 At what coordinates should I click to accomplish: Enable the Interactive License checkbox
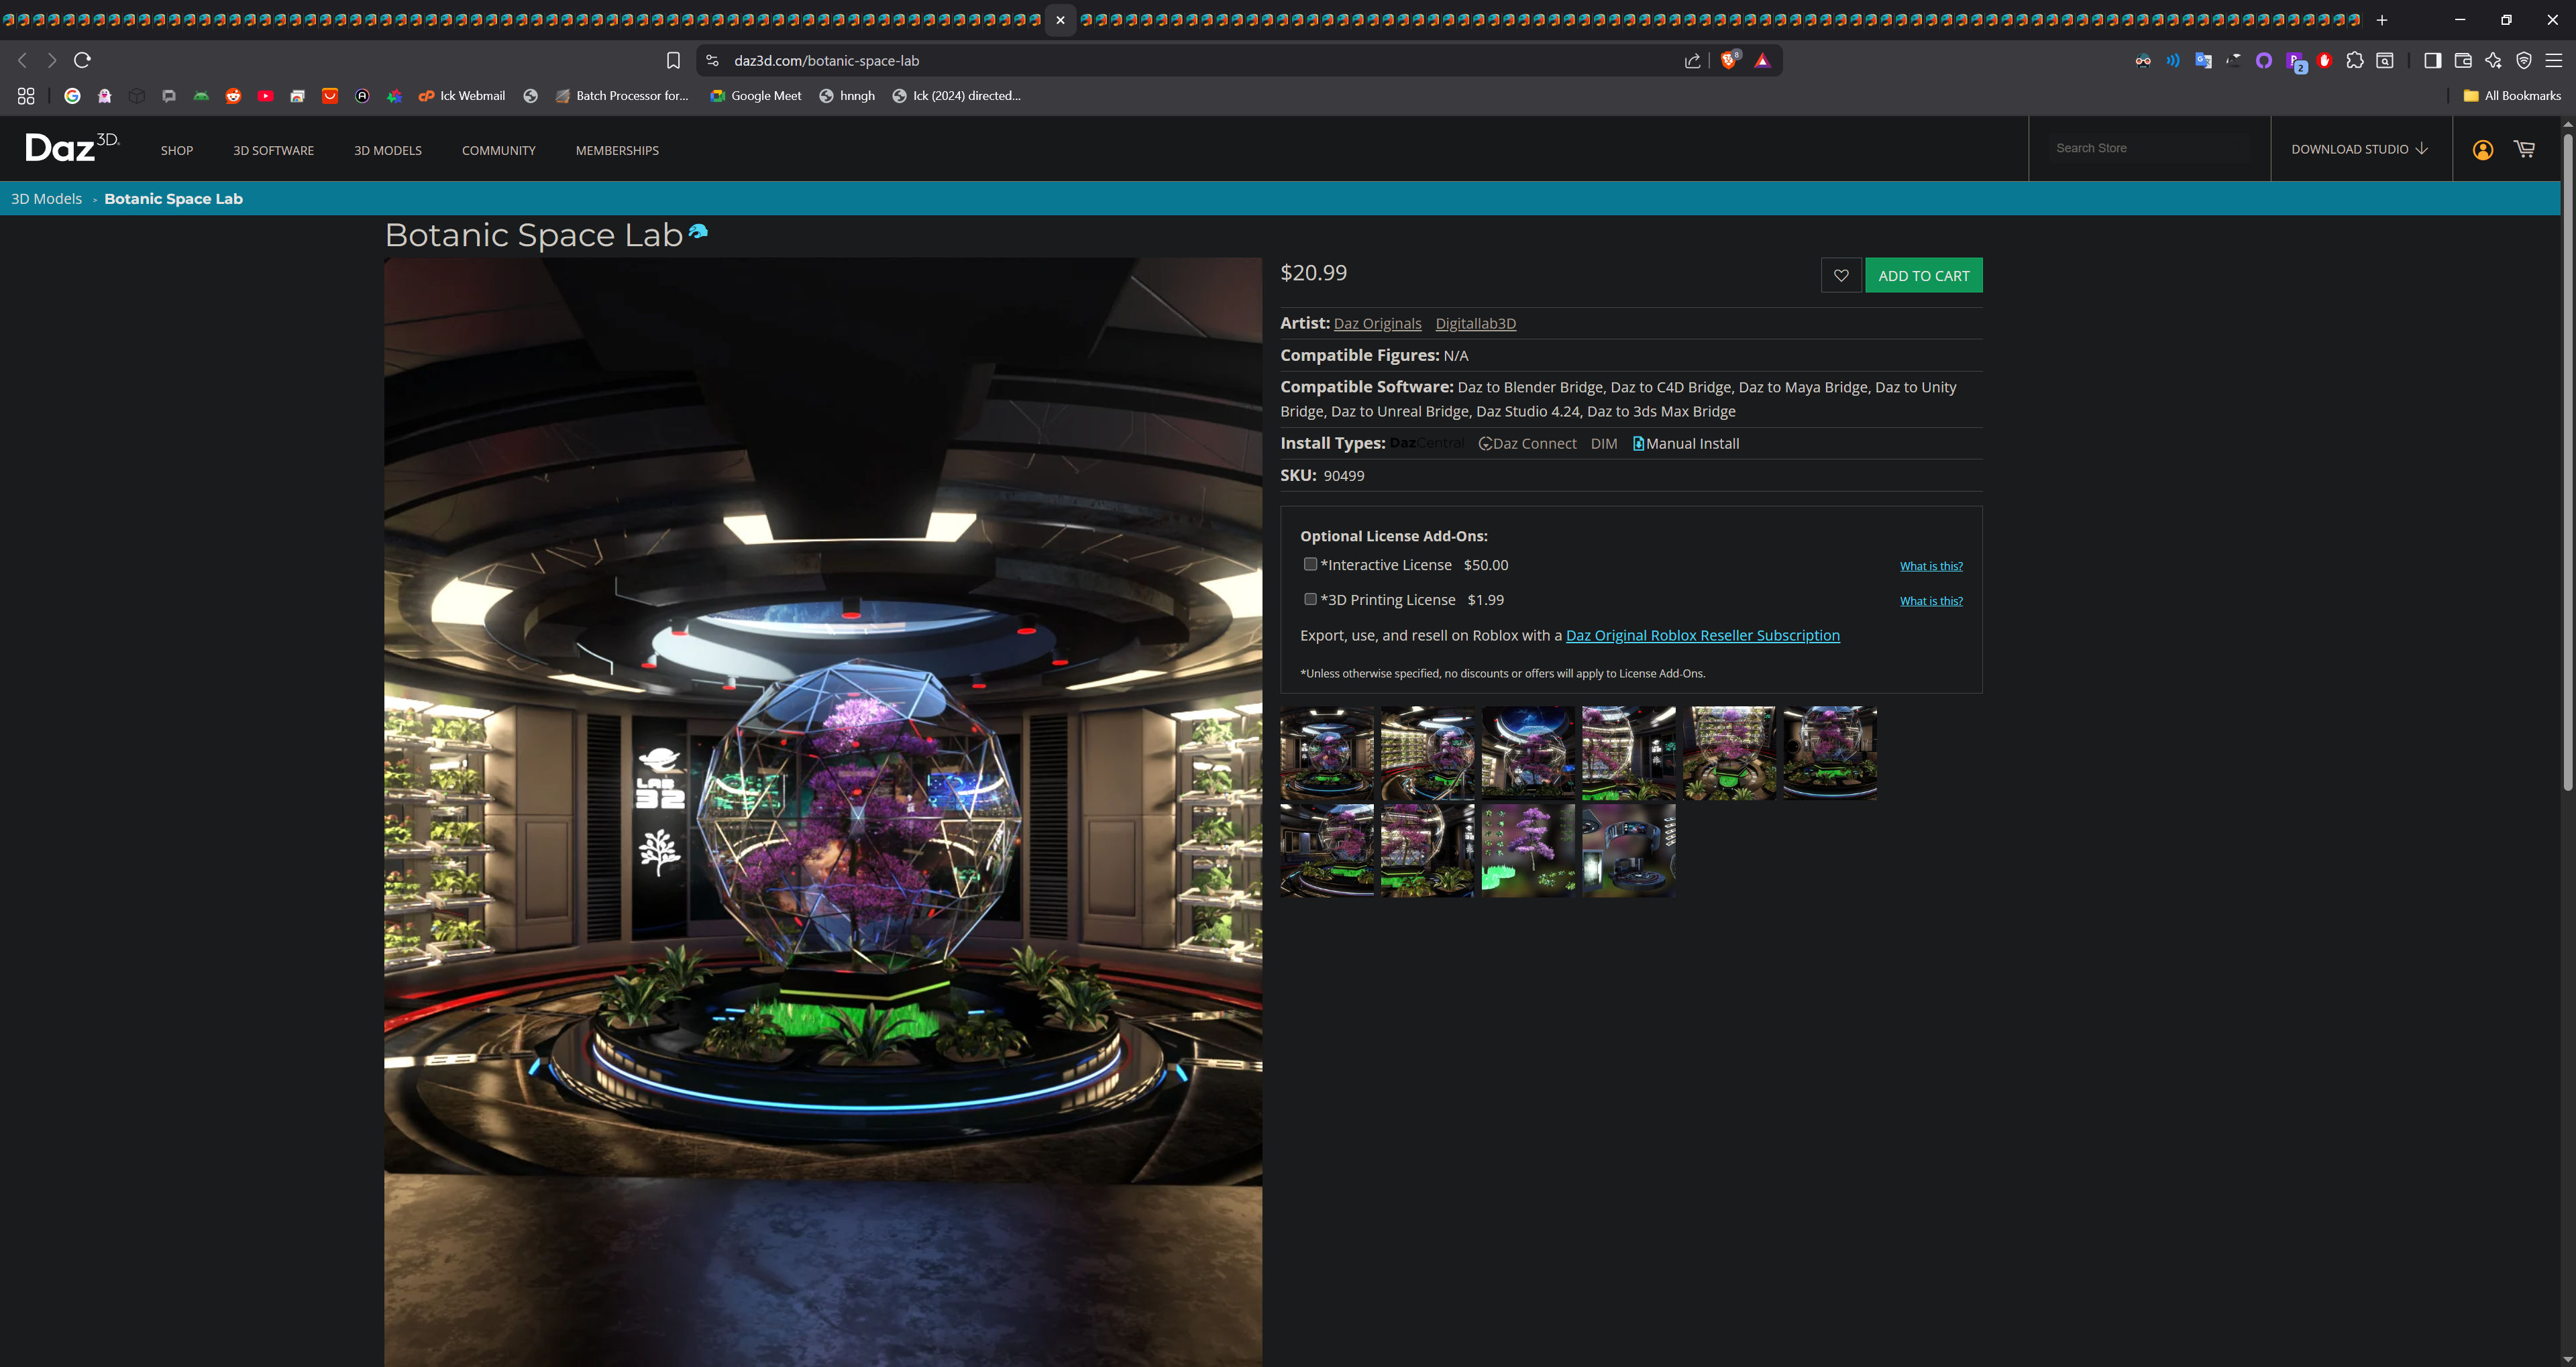point(1310,564)
